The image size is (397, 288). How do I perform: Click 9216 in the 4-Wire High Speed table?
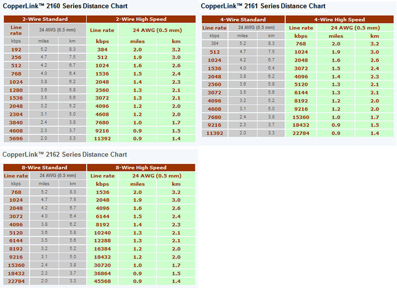click(301, 109)
